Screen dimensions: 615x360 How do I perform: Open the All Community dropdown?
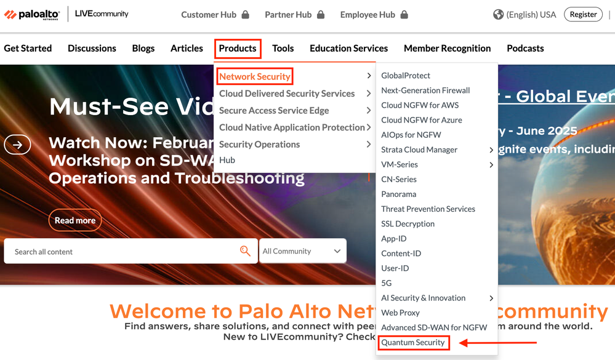click(302, 251)
